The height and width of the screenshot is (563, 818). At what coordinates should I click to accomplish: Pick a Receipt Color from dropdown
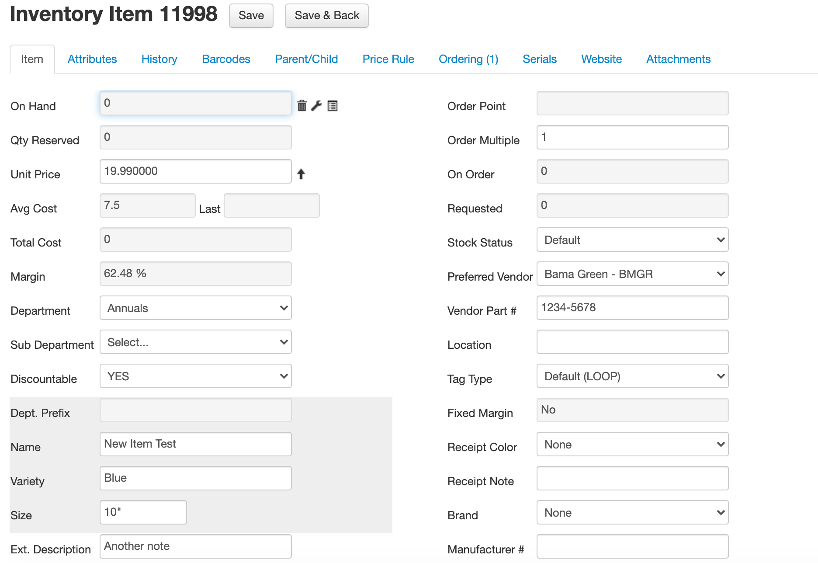[632, 445]
